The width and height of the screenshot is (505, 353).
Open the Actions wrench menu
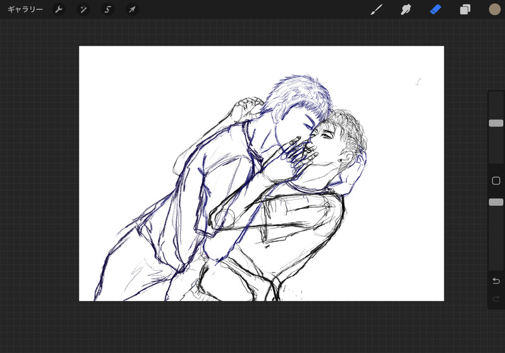tap(59, 9)
